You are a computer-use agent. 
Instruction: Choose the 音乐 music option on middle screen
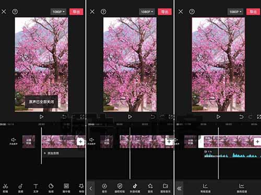pos(104,188)
